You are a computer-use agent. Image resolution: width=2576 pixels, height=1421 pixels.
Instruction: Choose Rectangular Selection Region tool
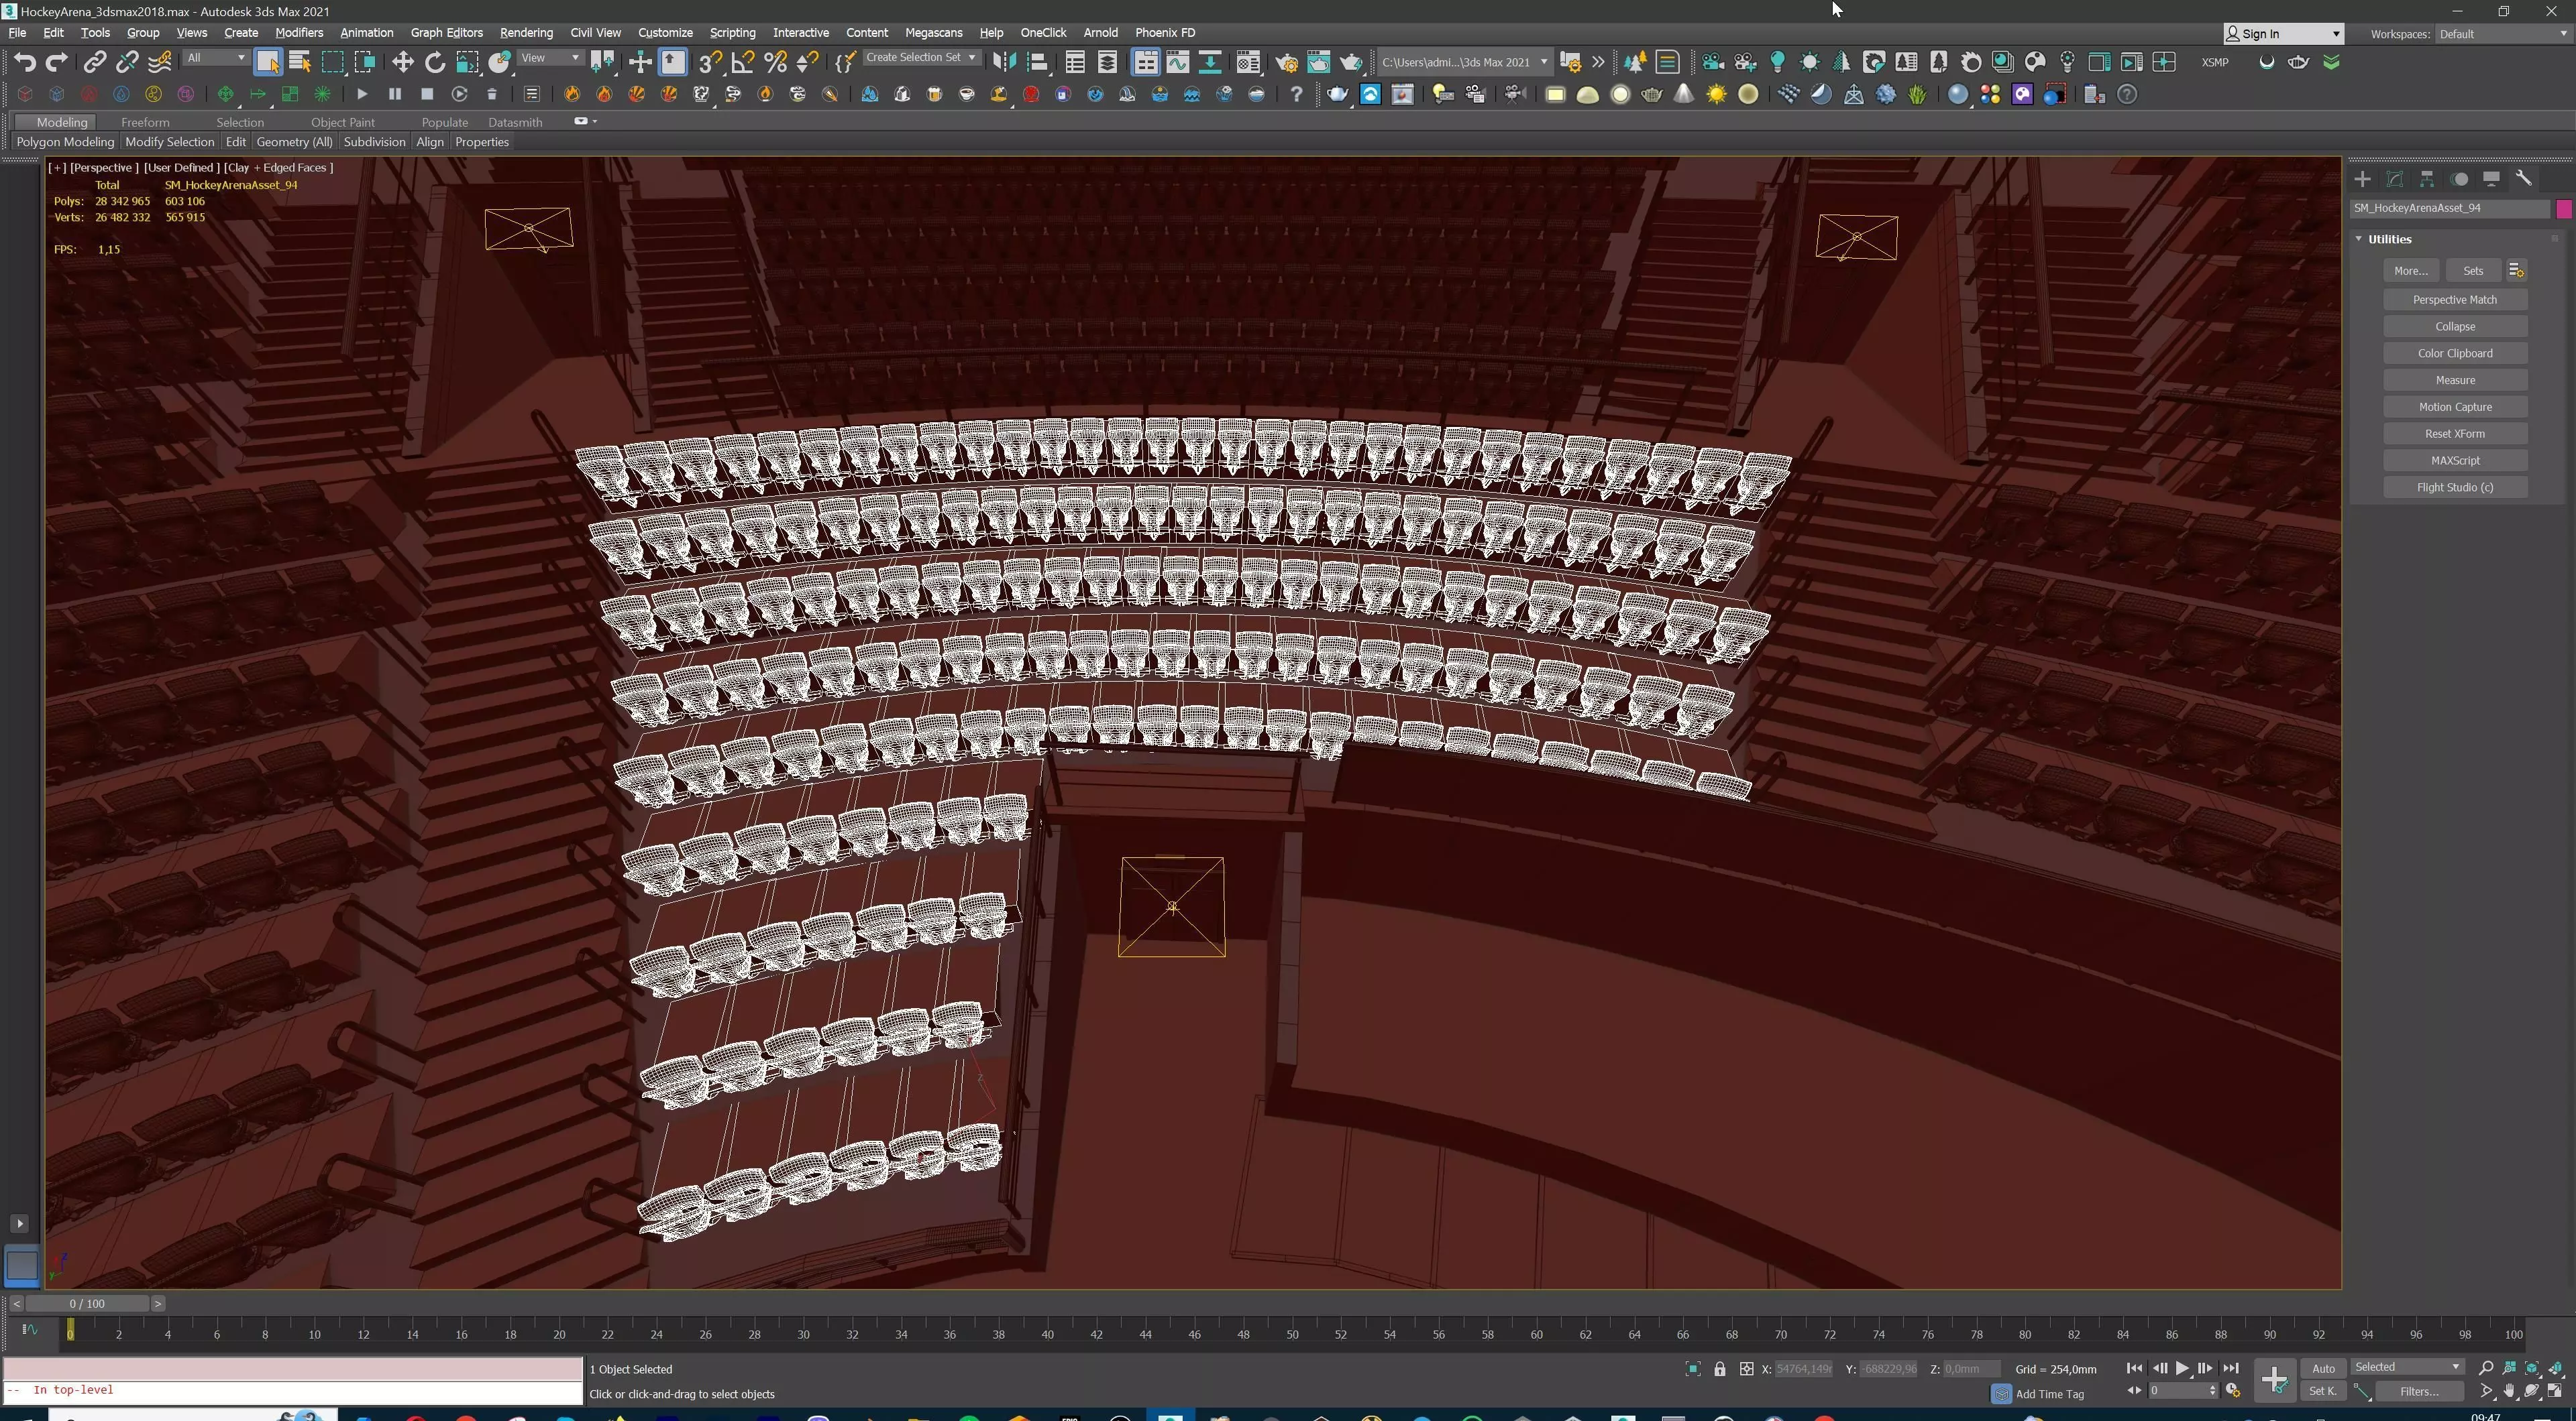(x=332, y=62)
